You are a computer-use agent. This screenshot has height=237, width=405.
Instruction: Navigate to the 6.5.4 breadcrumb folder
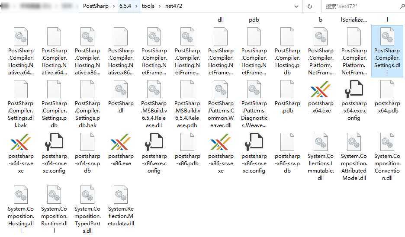125,6
